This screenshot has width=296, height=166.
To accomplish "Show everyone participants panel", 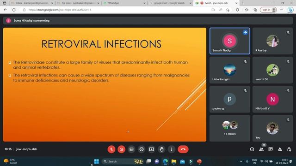I will click(x=261, y=149).
